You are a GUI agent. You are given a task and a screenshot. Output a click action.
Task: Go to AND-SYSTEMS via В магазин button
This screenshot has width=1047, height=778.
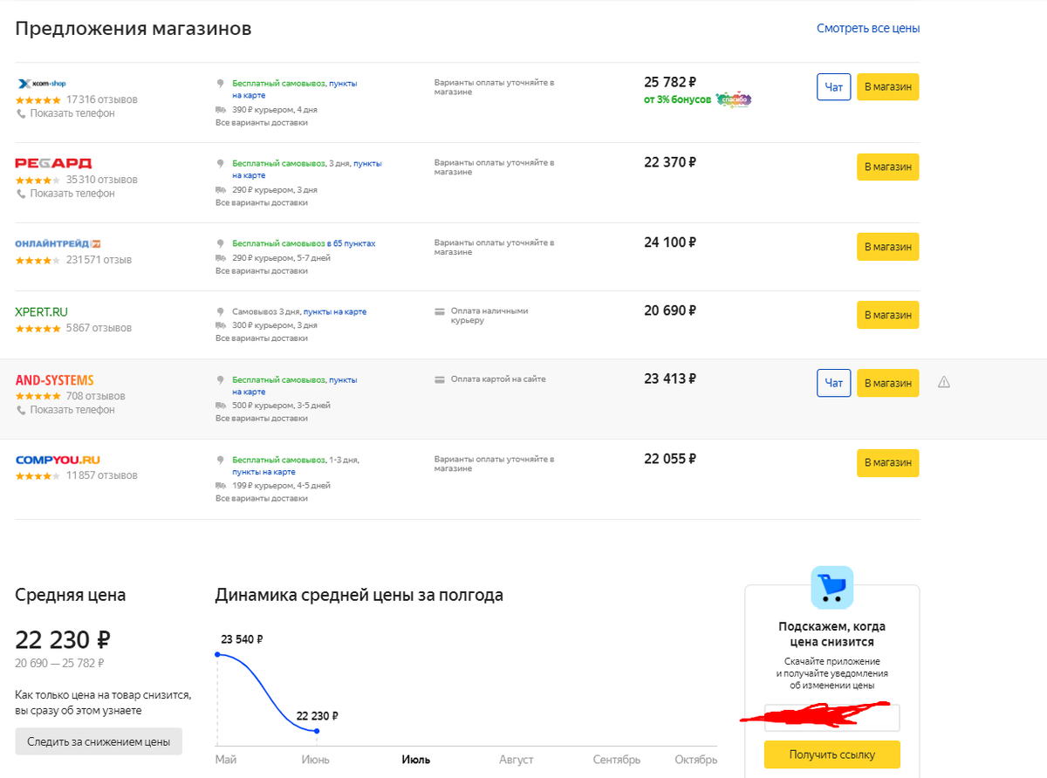(887, 383)
